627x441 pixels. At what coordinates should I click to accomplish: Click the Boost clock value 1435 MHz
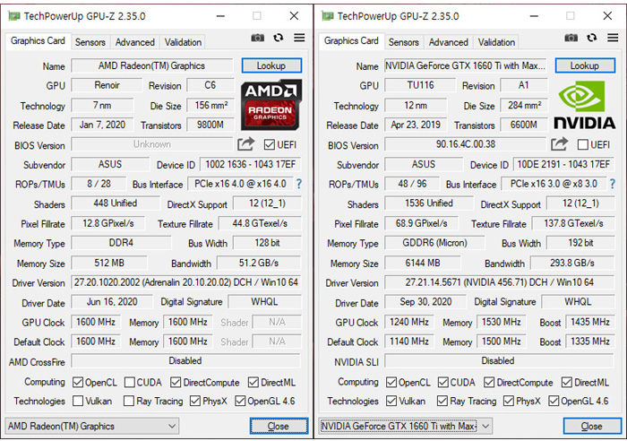tap(590, 322)
